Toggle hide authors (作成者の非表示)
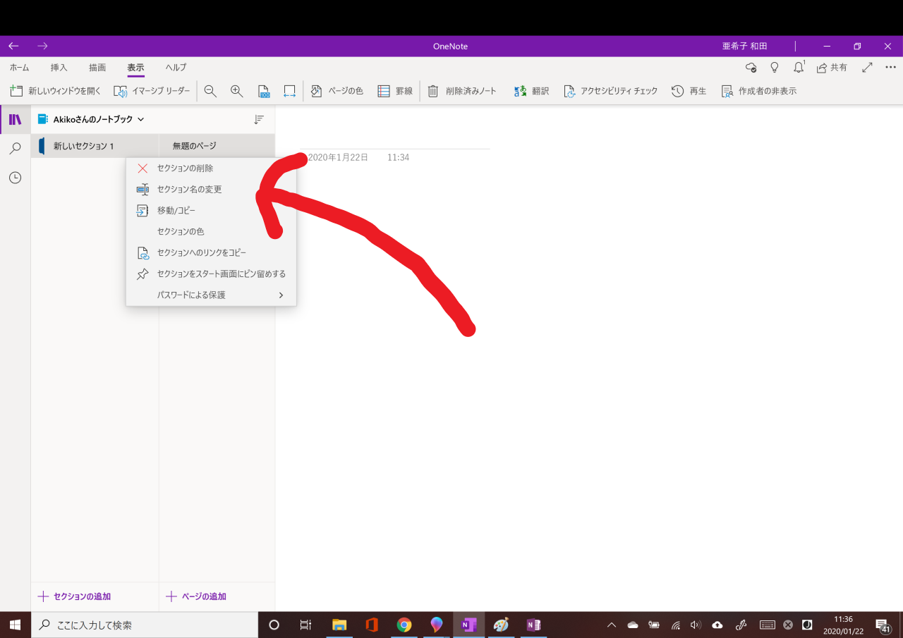 [x=759, y=91]
